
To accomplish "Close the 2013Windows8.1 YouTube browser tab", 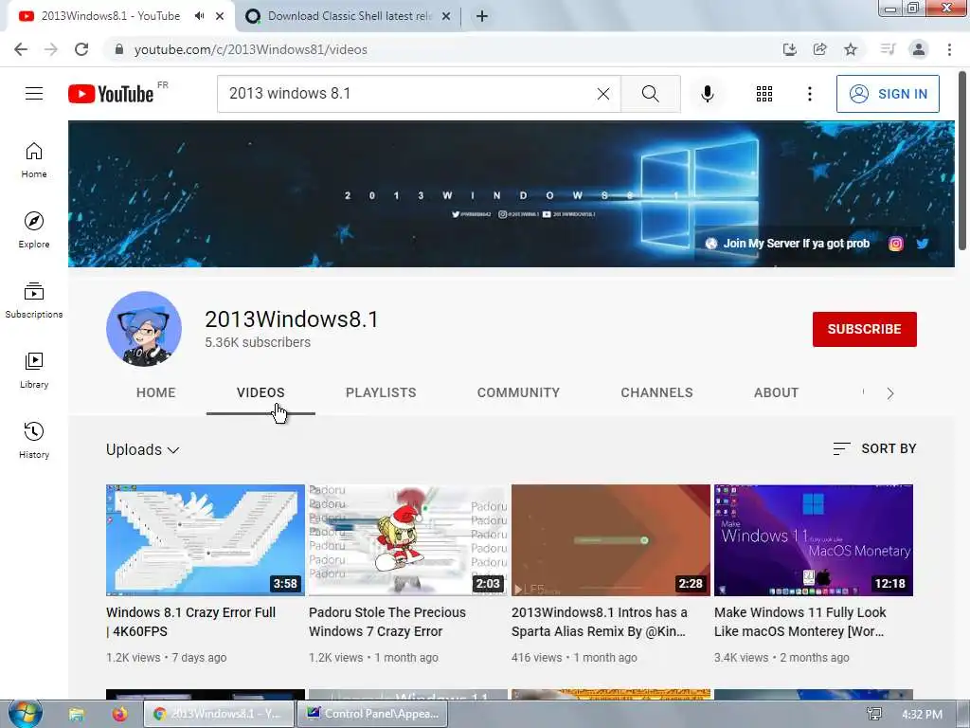I will (220, 17).
